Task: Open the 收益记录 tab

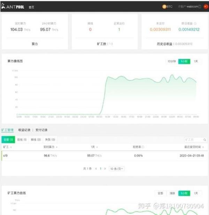Action: [24, 130]
